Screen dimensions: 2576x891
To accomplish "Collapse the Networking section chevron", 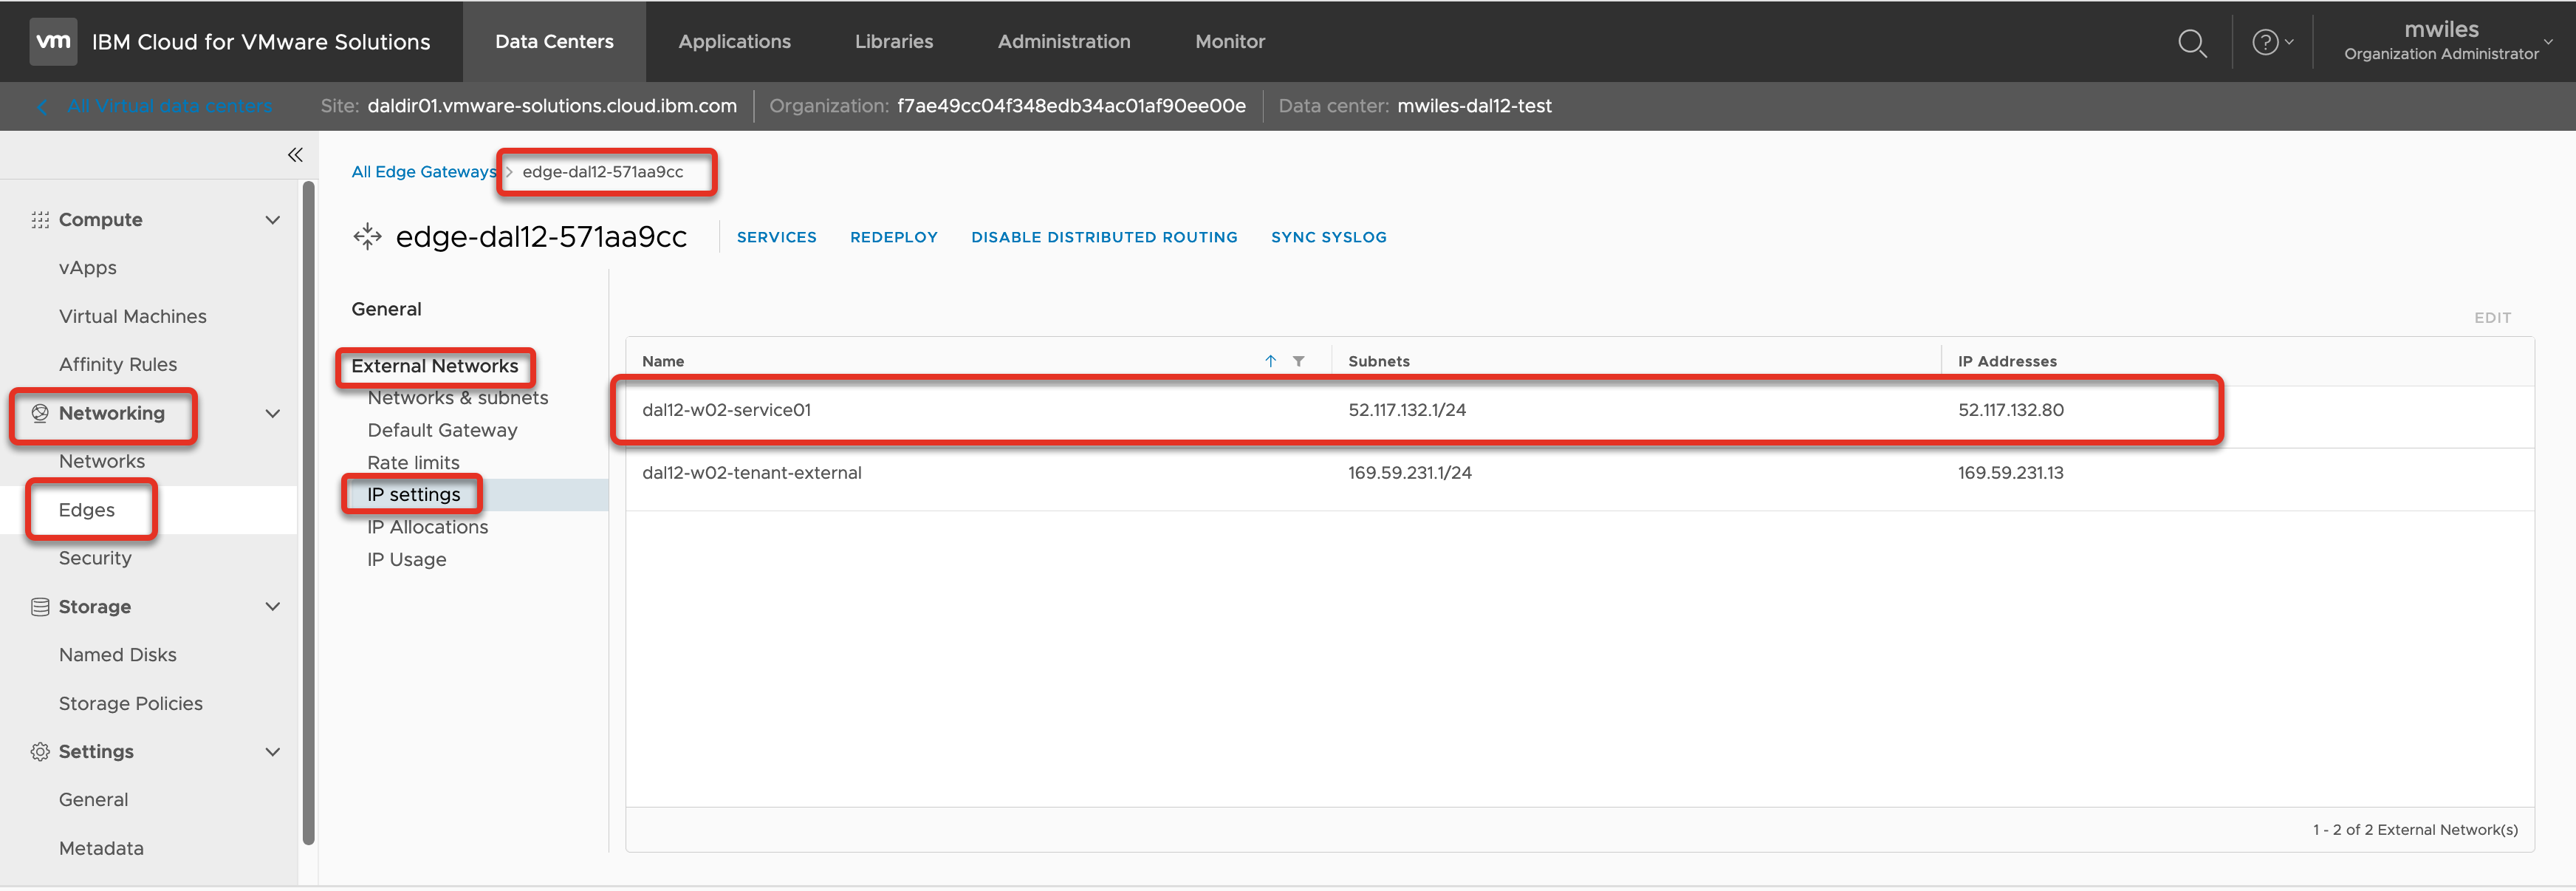I will [272, 414].
